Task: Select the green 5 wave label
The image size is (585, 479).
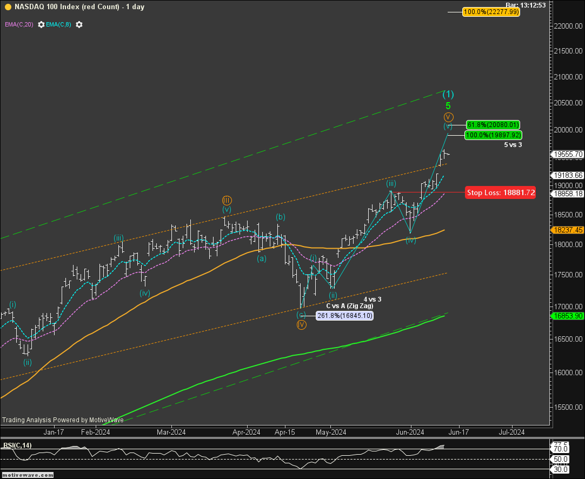Action: pyautogui.click(x=448, y=106)
